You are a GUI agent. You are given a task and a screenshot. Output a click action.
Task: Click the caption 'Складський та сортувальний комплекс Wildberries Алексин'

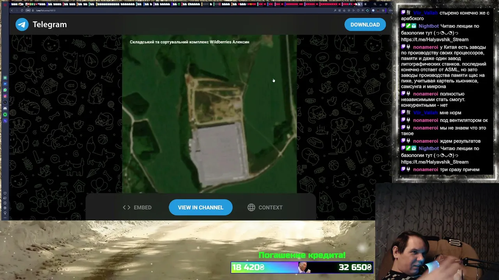189,42
